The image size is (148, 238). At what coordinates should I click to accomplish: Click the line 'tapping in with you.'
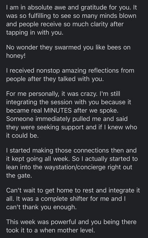coord(35,33)
